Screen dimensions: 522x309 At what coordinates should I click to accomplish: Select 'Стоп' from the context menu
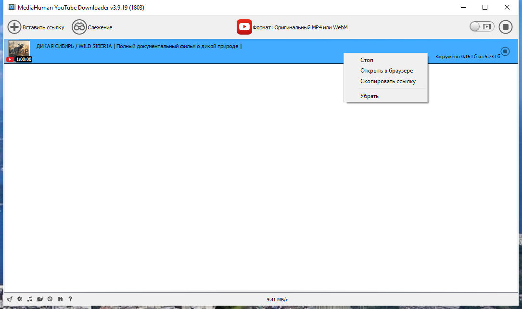367,60
